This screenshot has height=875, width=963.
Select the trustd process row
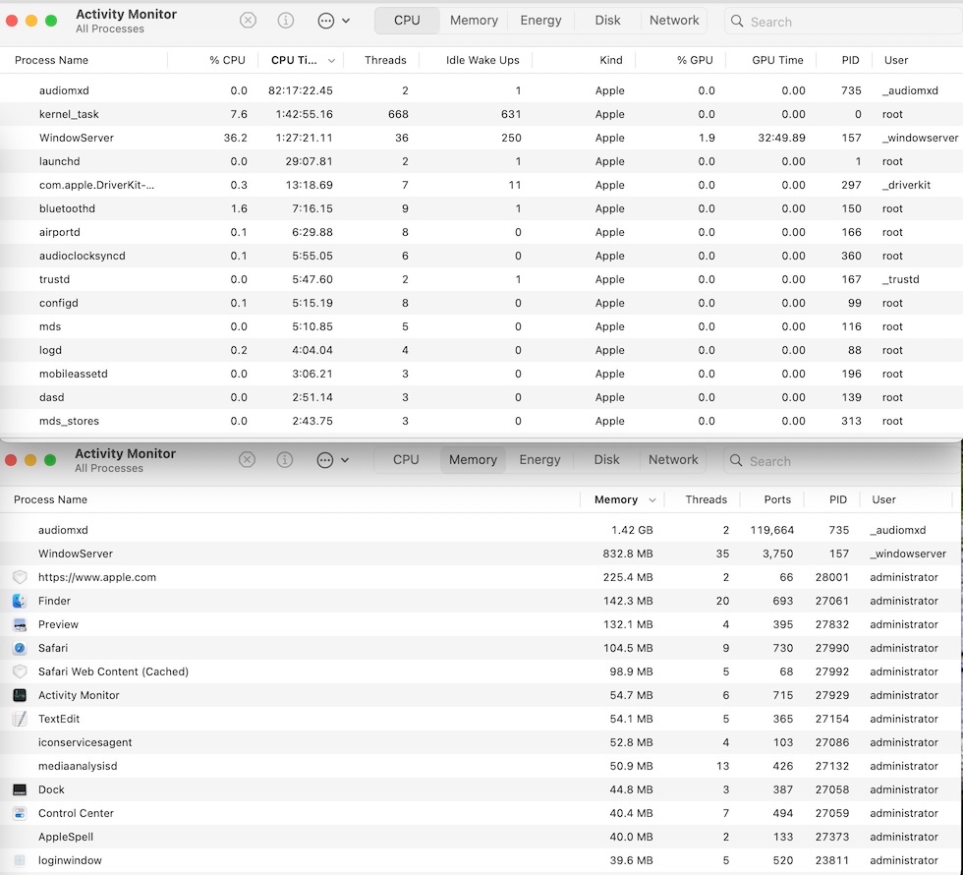[481, 279]
